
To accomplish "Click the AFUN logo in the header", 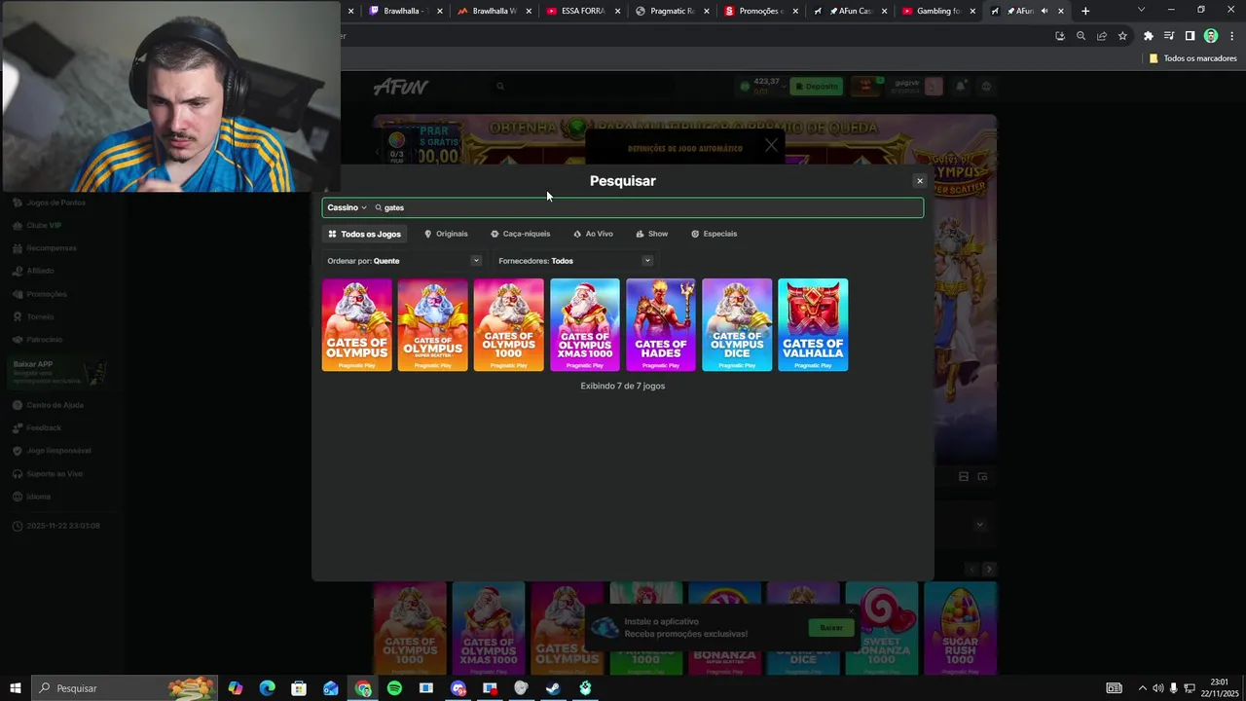I will [x=401, y=87].
